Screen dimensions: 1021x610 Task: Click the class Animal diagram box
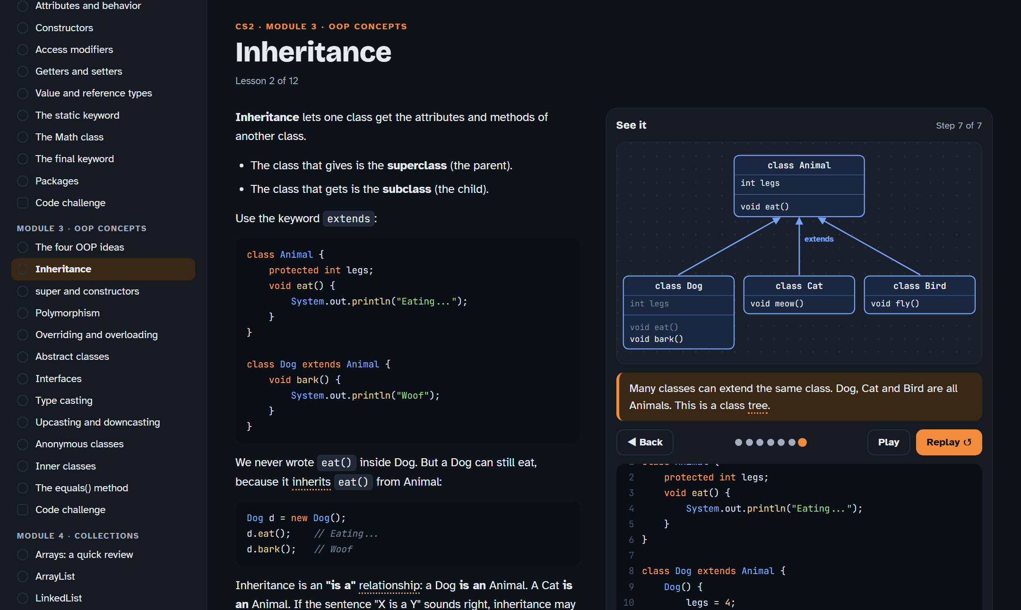[799, 186]
